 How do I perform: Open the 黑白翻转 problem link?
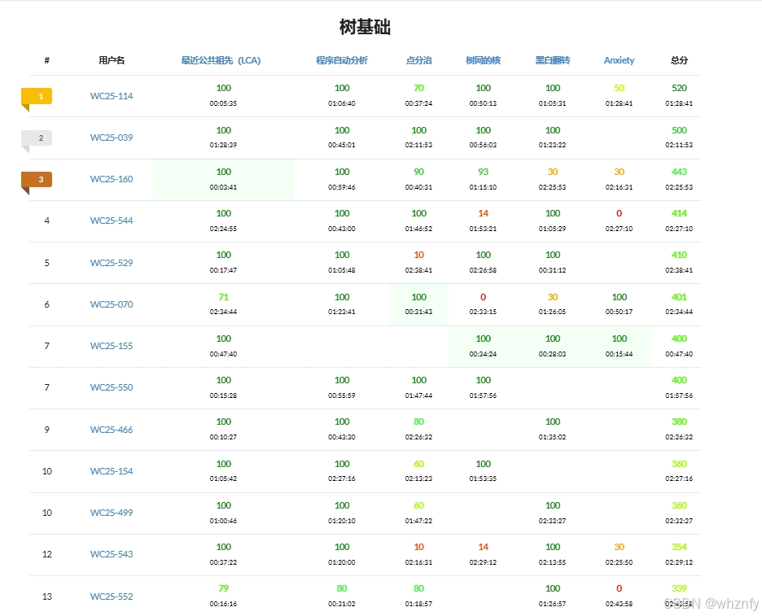click(553, 60)
